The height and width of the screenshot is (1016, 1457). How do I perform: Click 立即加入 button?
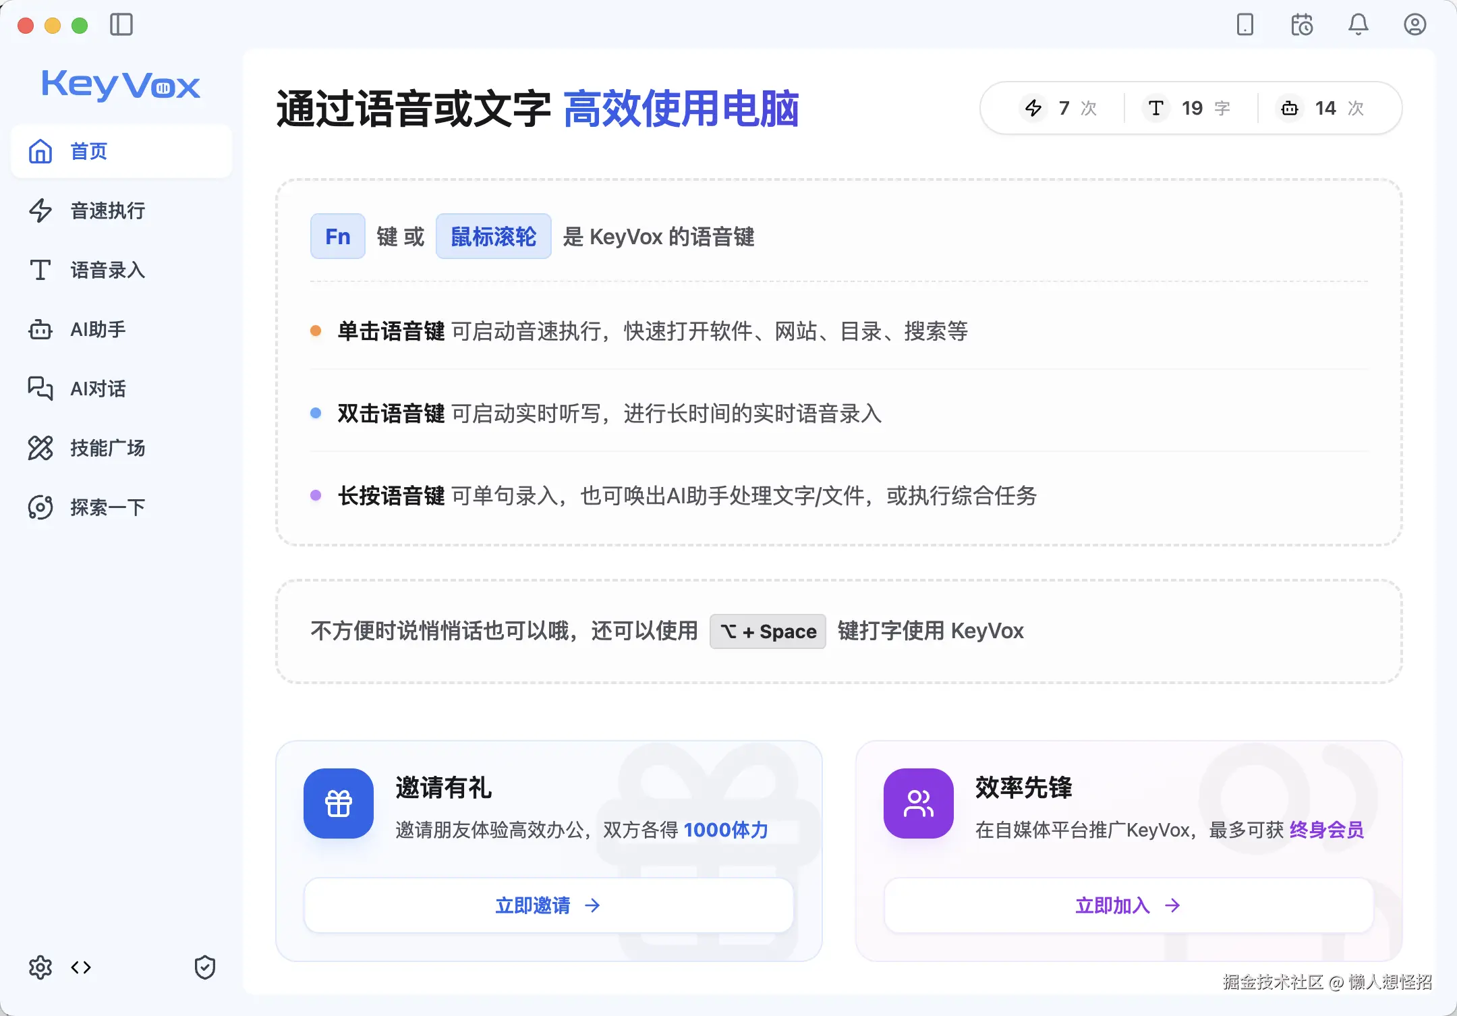1128,905
